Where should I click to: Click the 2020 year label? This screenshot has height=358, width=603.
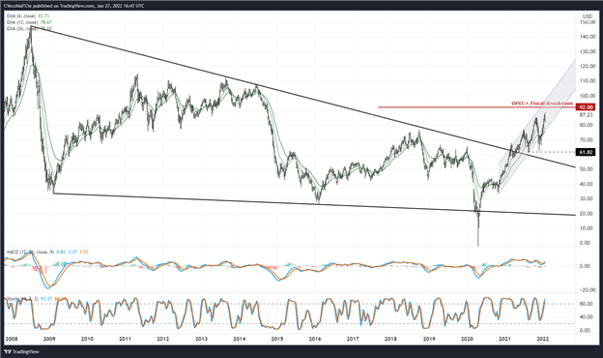coord(467,340)
